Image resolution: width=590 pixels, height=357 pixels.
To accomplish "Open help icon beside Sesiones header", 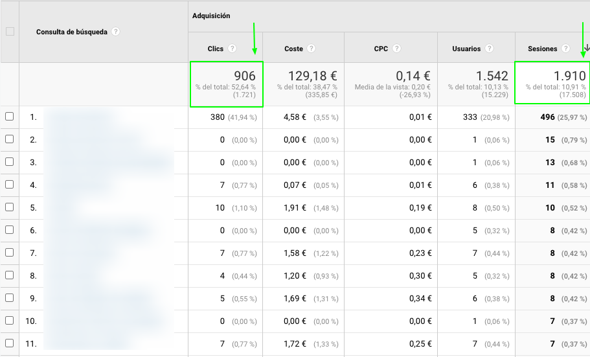I will click(565, 48).
